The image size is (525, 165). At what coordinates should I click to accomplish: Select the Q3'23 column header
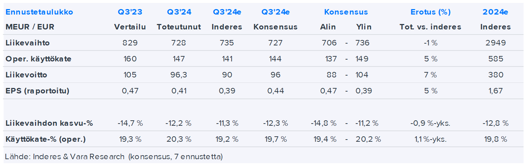(130, 12)
